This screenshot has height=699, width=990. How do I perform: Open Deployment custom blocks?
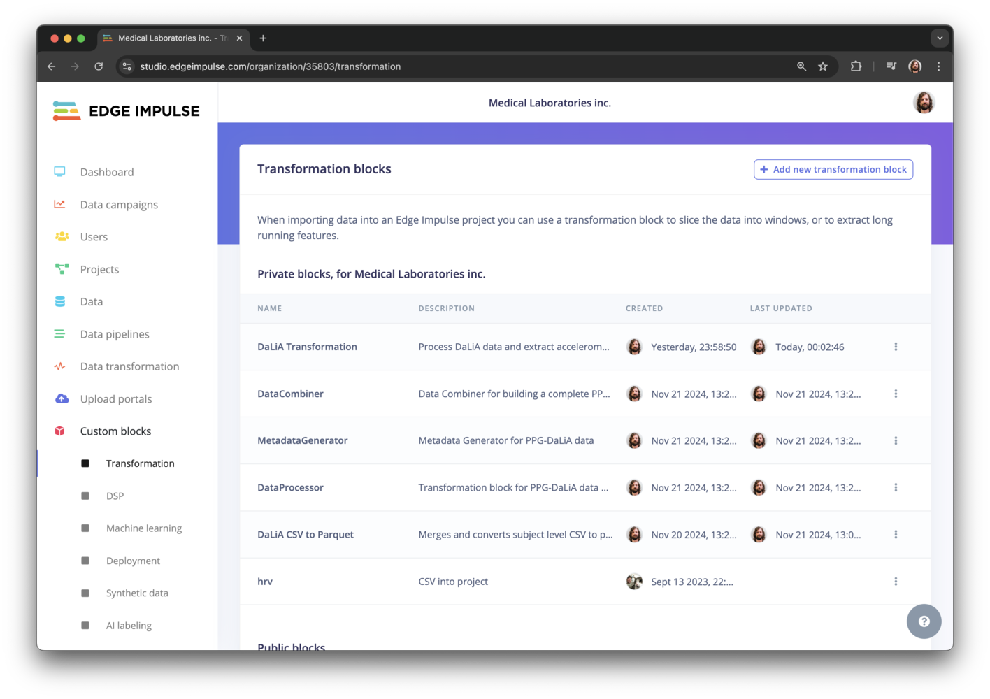pyautogui.click(x=133, y=561)
